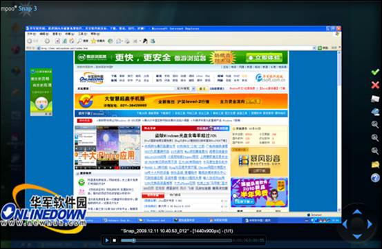
Task: Discard the capture with the red X
Action: click(375, 85)
